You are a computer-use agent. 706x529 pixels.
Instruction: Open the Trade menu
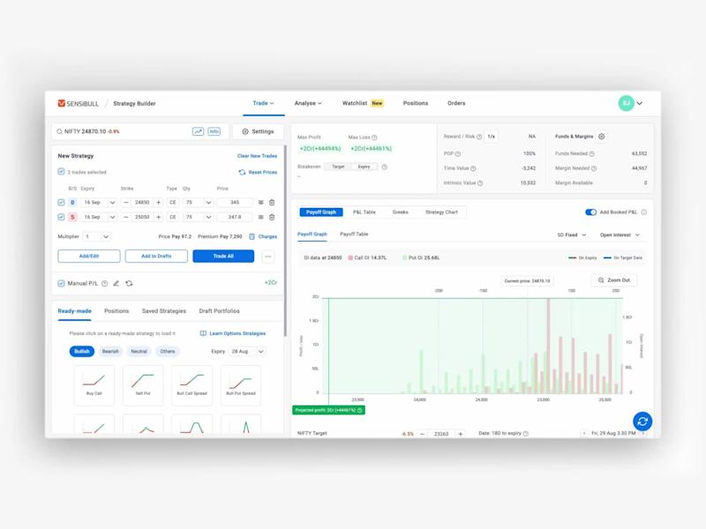pos(263,103)
